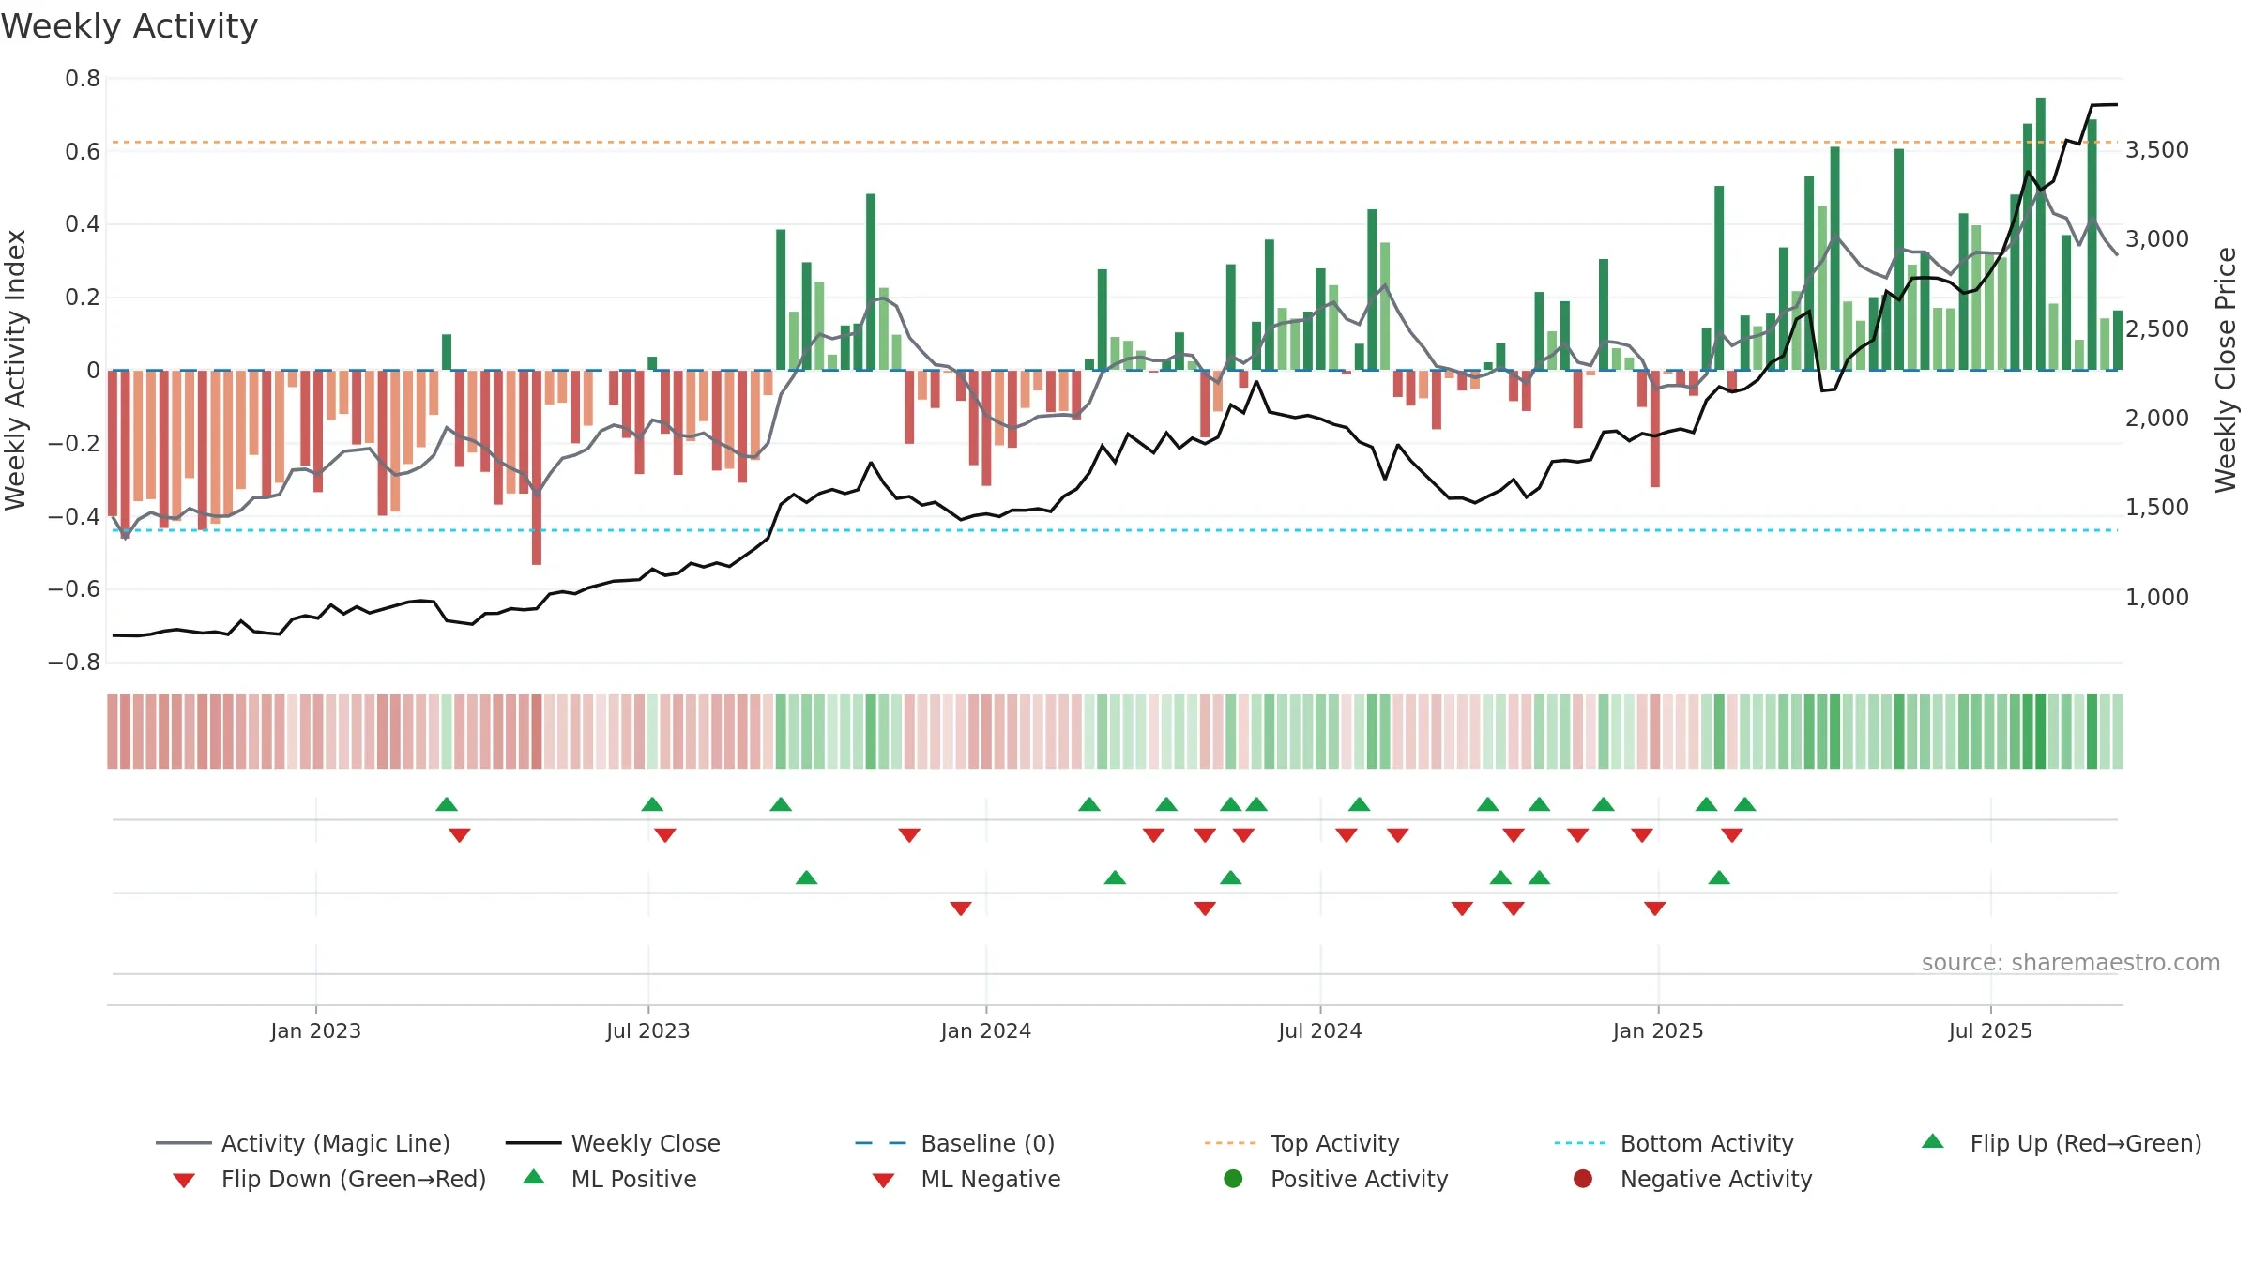Click the 2,500 price tick on the right axis
The image size is (2252, 1267).
2157,329
